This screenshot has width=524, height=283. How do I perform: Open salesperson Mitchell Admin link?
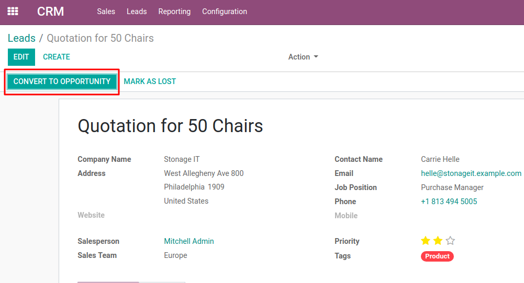(x=189, y=241)
